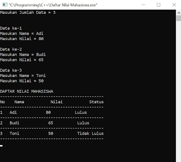Click the value 80 in table

pos(48,112)
